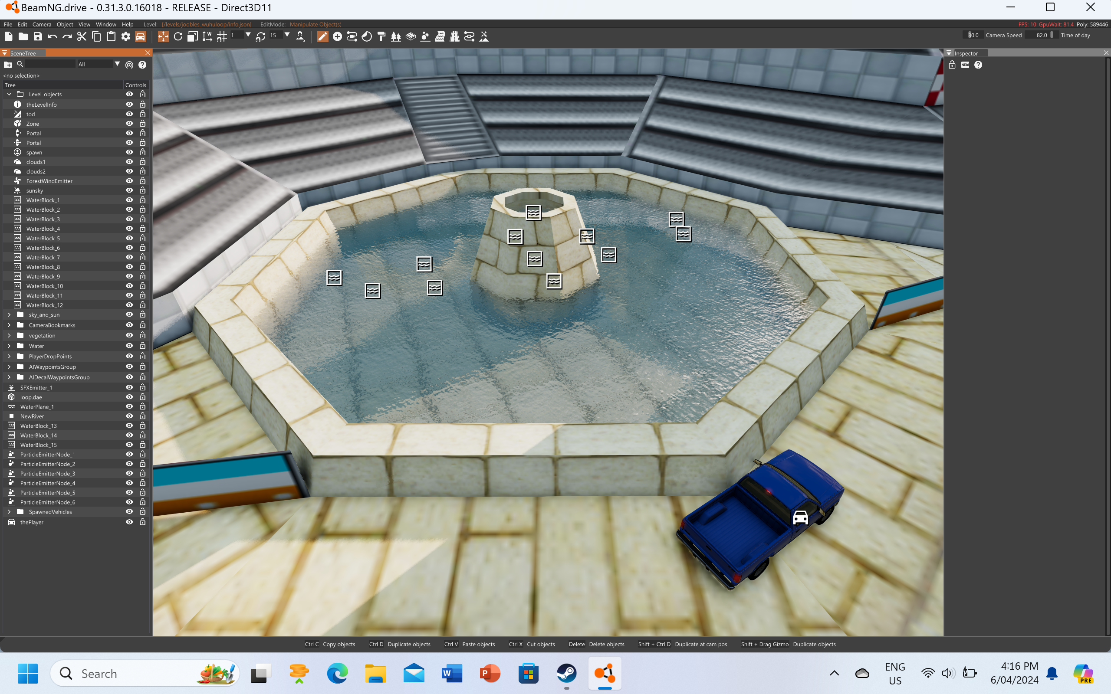
Task: Select WaterPlane_1 in the scene tree
Action: [x=37, y=407]
